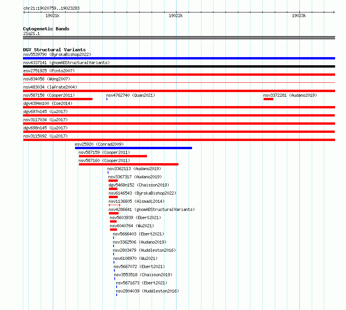Click the right arrow at ruler end

tap(334, 12)
